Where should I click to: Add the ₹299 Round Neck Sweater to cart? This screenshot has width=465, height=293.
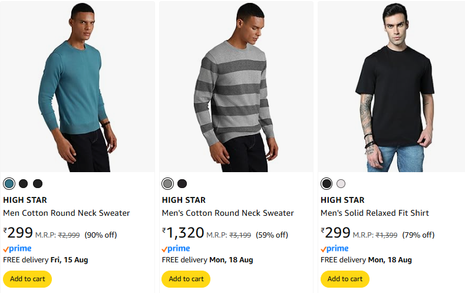(x=28, y=279)
